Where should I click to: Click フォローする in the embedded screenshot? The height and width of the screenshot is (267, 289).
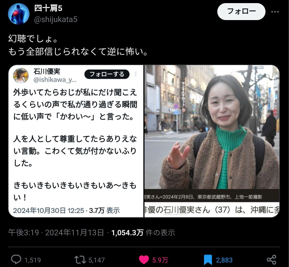point(107,74)
